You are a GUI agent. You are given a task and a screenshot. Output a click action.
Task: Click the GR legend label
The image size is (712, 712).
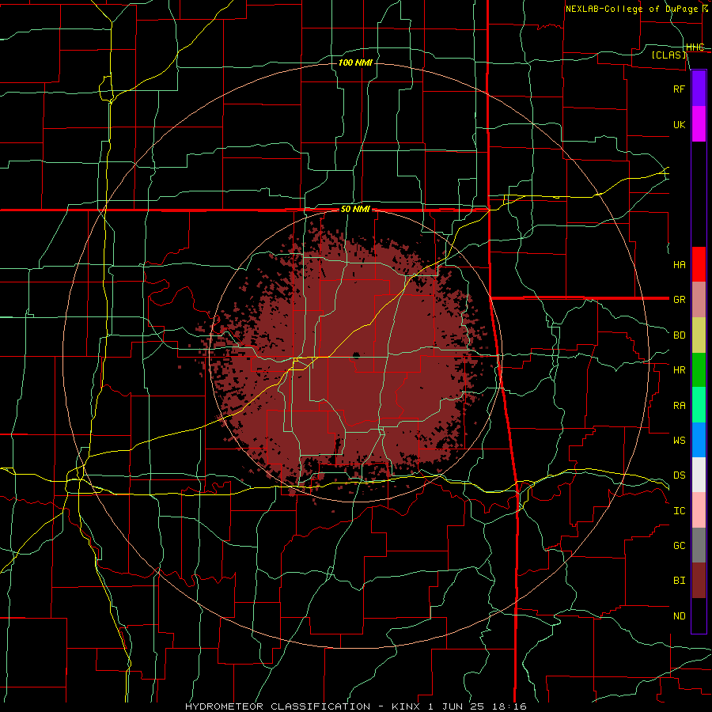pos(680,300)
